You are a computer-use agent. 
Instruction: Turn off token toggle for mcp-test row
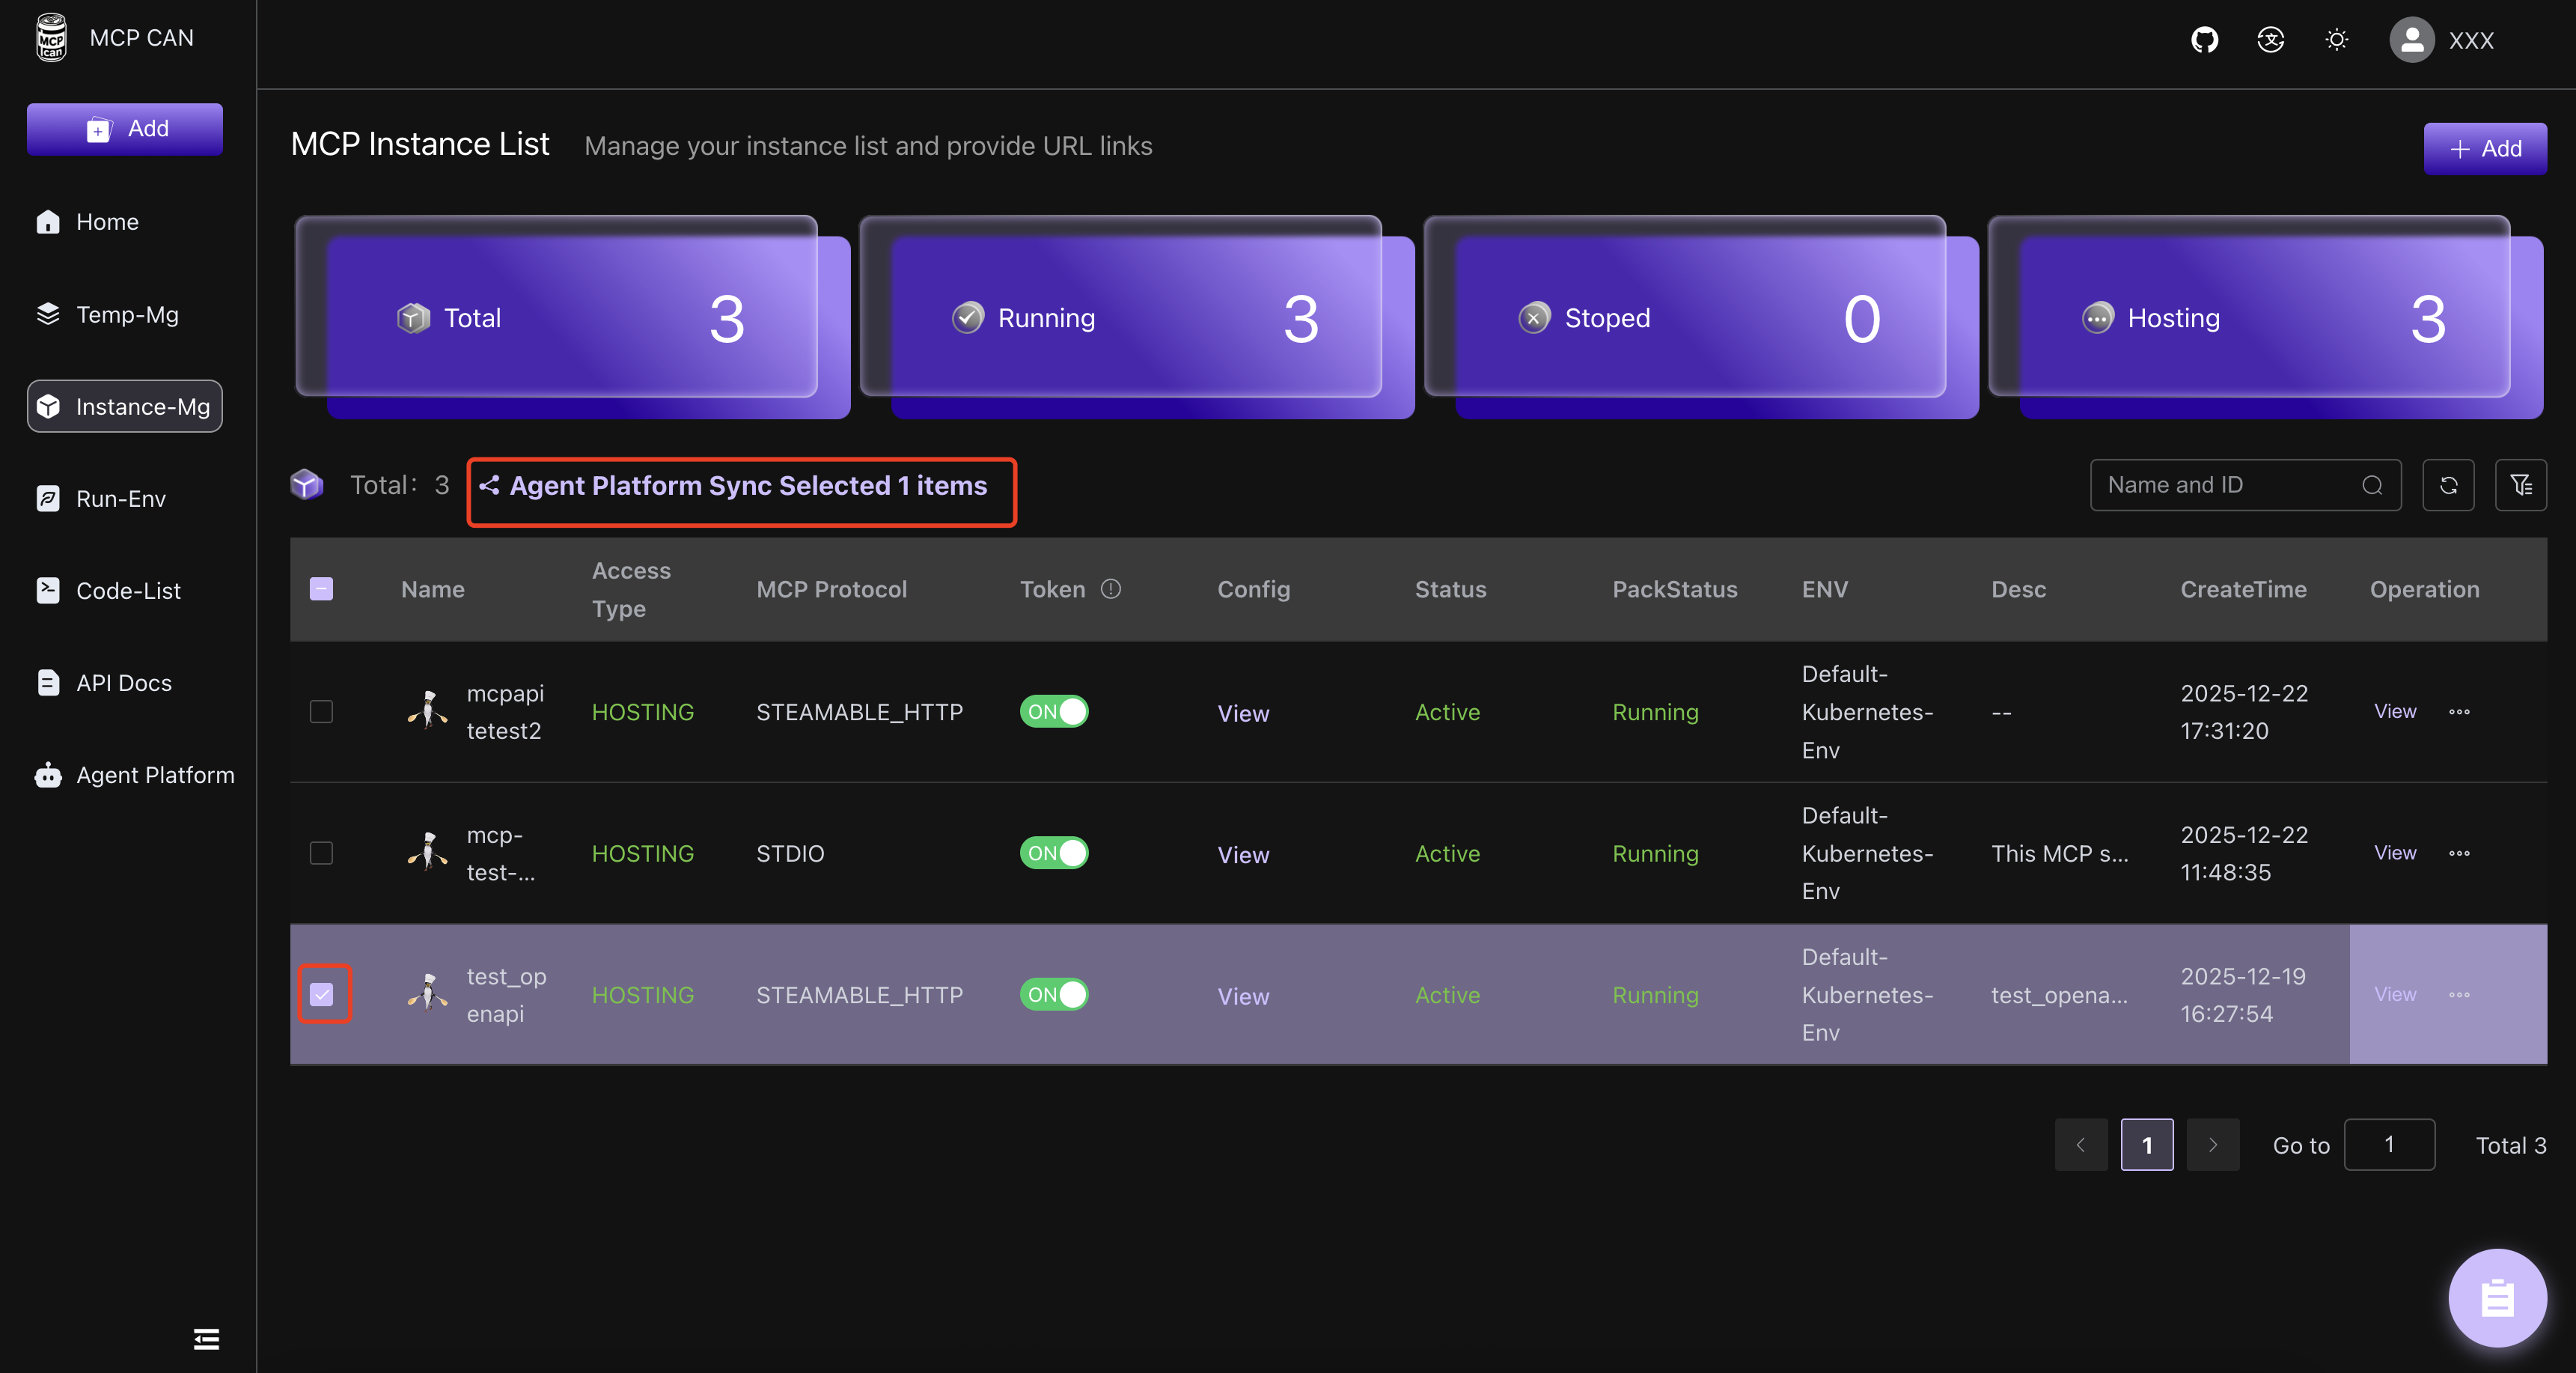pyautogui.click(x=1054, y=853)
